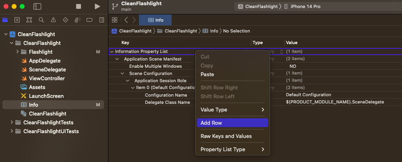This screenshot has height=162, width=402.
Task: Click the main branch label
Action: click(126, 10)
